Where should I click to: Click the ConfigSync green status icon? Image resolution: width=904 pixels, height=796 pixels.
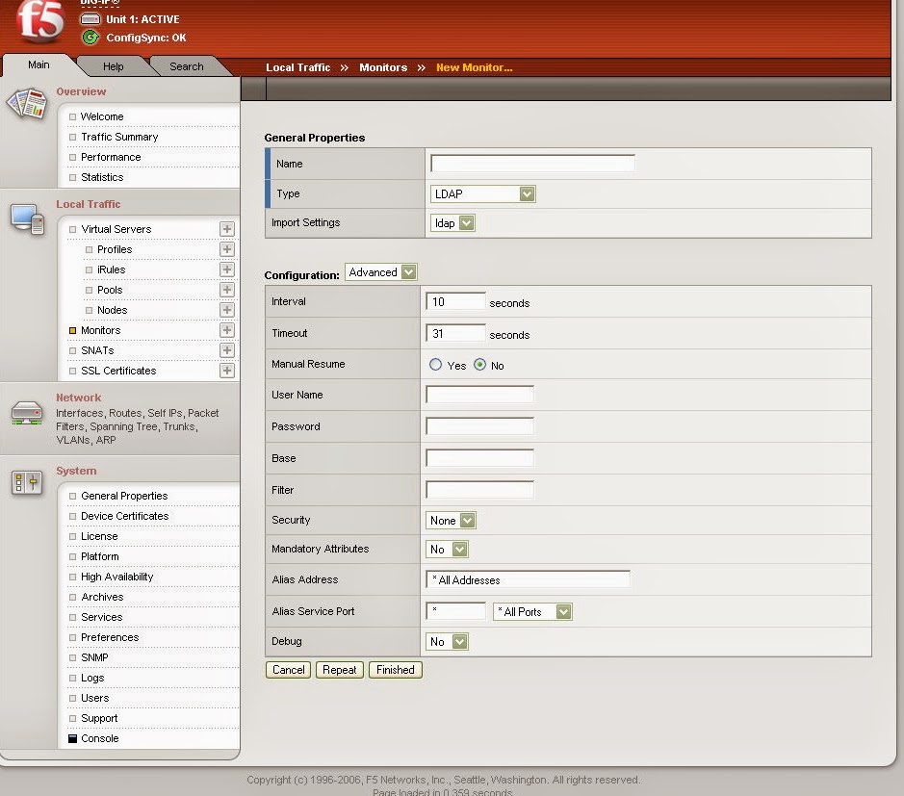point(90,38)
